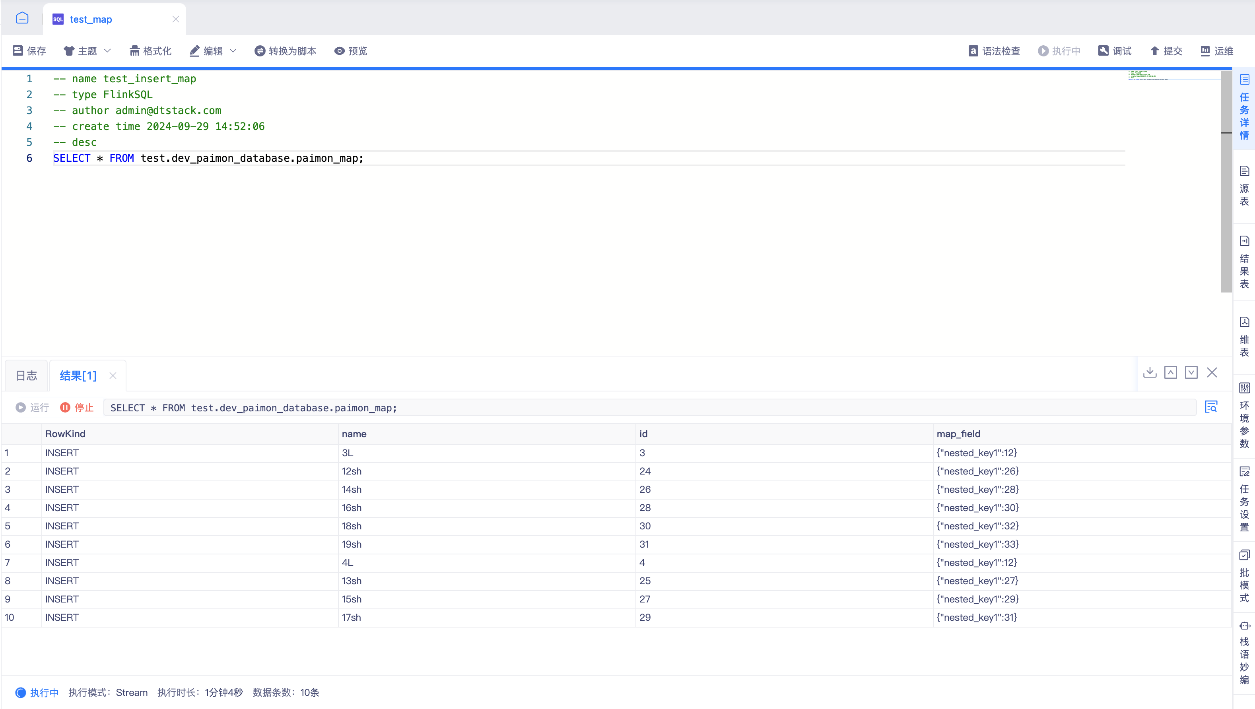Image resolution: width=1255 pixels, height=709 pixels.
Task: Close the results panel X icon
Action: click(1212, 372)
